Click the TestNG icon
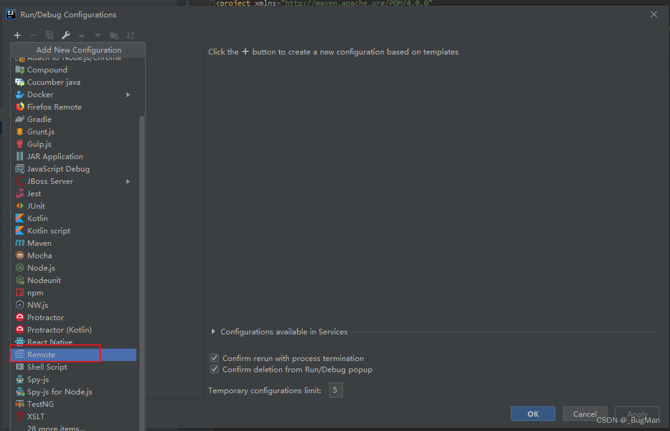 pos(20,404)
